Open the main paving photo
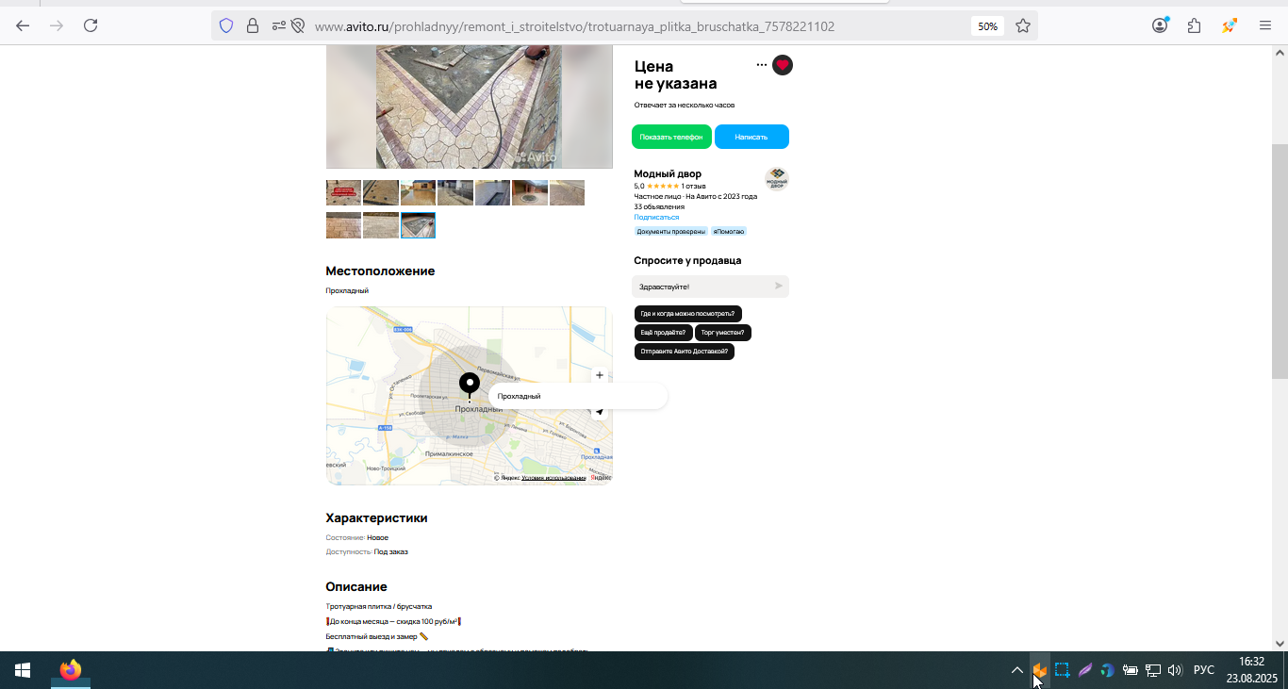The image size is (1288, 689). [x=469, y=107]
